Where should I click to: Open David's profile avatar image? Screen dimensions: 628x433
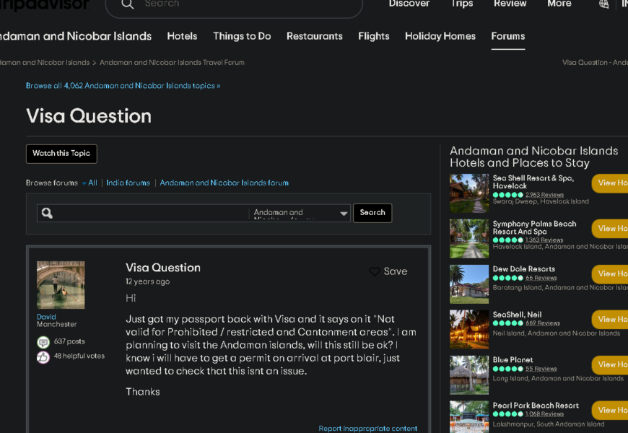click(x=61, y=285)
